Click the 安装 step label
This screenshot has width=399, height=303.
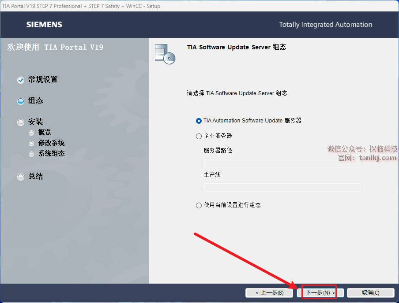[x=36, y=122]
